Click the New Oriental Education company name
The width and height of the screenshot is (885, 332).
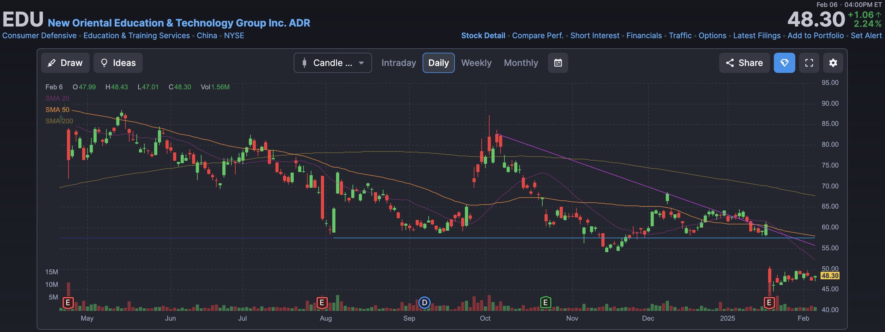tap(179, 23)
